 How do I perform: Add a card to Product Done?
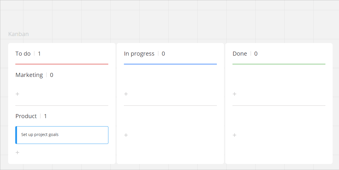tap(234, 135)
